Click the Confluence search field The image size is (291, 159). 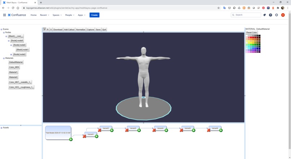tap(246, 15)
